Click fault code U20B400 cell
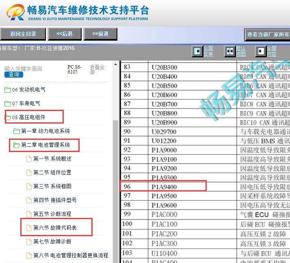The image size is (290, 263). click(x=193, y=76)
